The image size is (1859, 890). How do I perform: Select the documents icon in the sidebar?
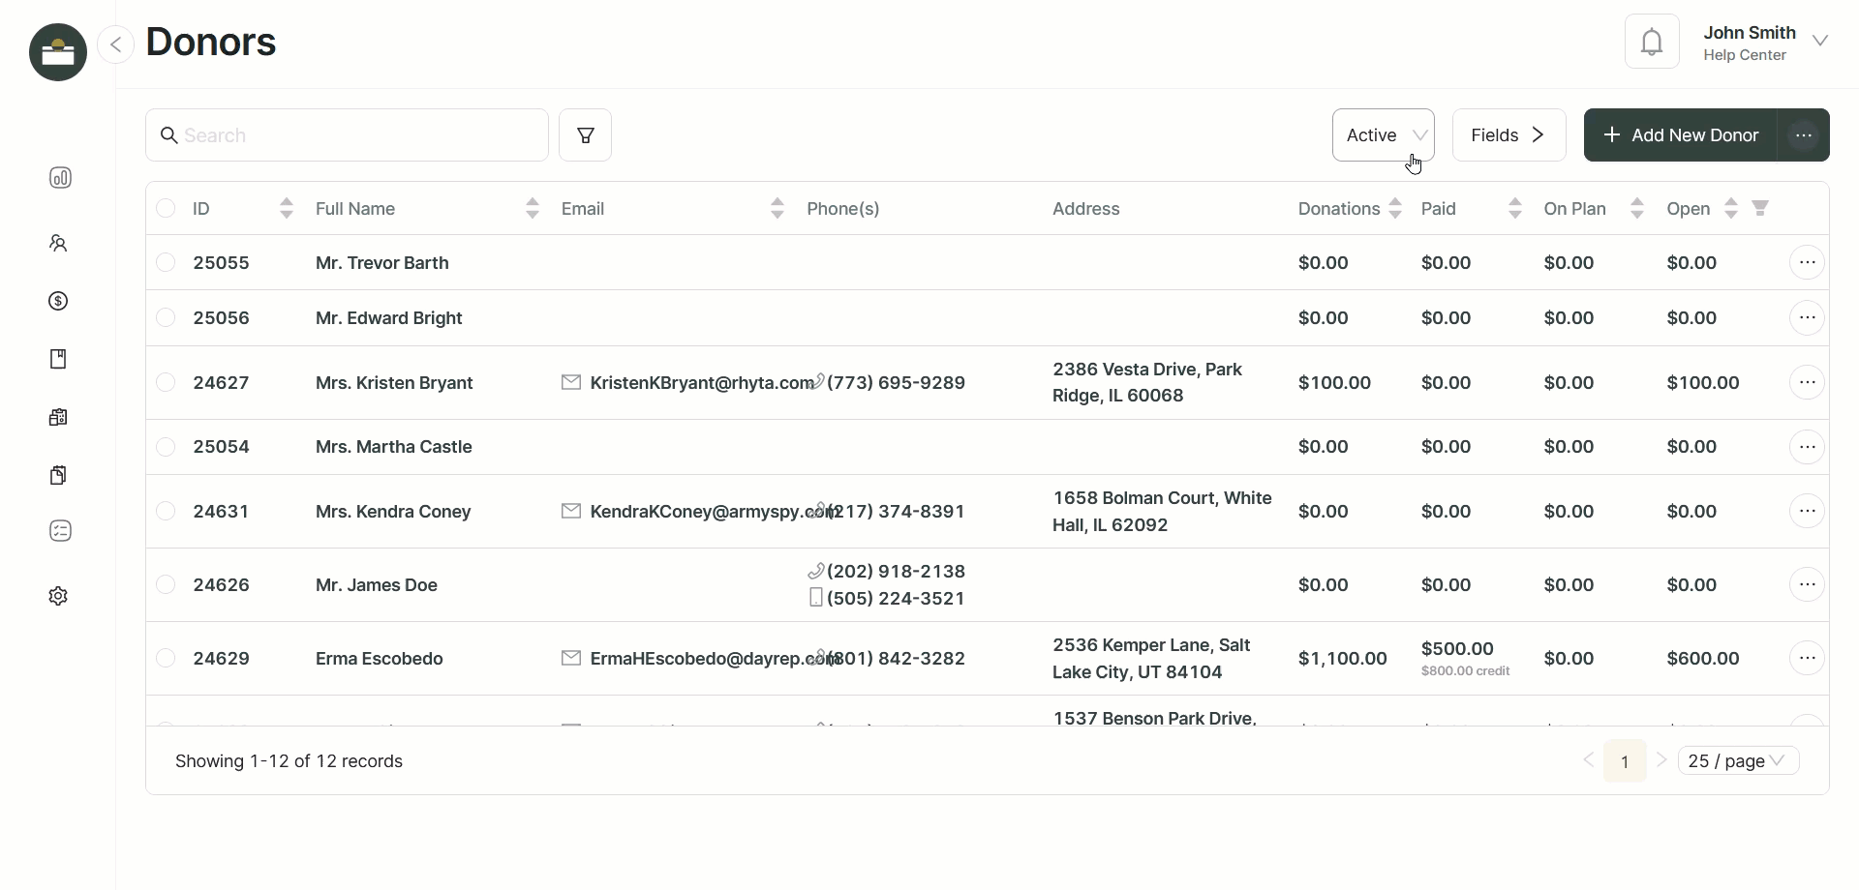[59, 475]
